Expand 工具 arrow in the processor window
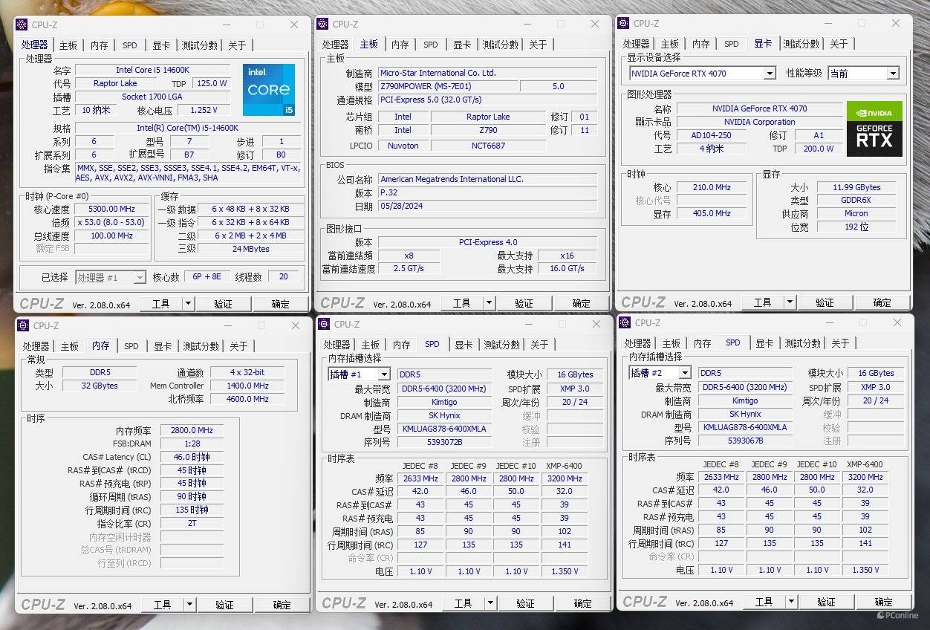Image resolution: width=930 pixels, height=630 pixels. pyautogui.click(x=188, y=303)
